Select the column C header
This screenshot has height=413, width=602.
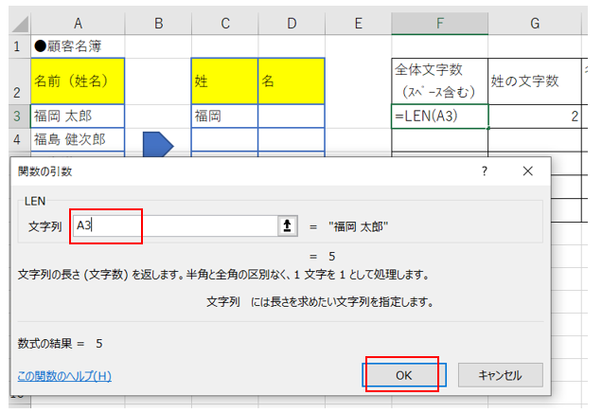click(224, 22)
